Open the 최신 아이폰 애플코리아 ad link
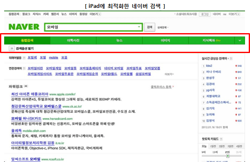 [x=29, y=94]
